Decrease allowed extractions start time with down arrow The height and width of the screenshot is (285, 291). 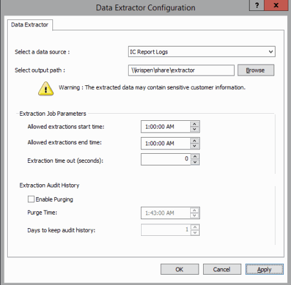pos(195,129)
